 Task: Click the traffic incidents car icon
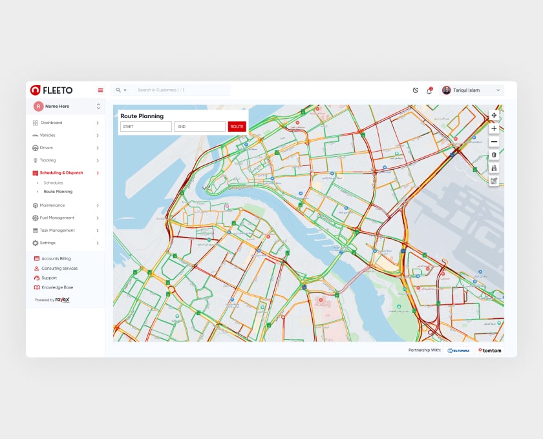tap(494, 168)
